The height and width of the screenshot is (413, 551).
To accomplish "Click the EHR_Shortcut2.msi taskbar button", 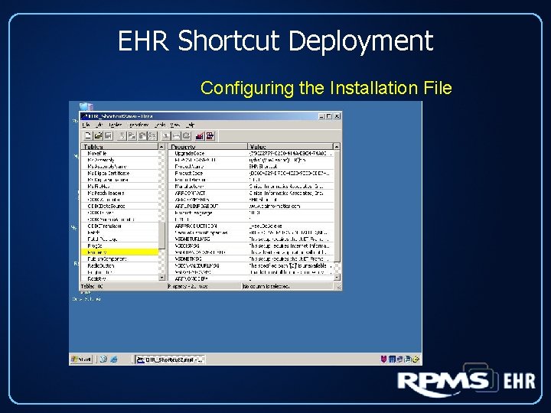I will [x=171, y=359].
